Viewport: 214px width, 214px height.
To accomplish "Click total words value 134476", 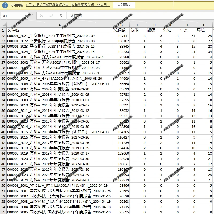I will (x=121, y=148).
